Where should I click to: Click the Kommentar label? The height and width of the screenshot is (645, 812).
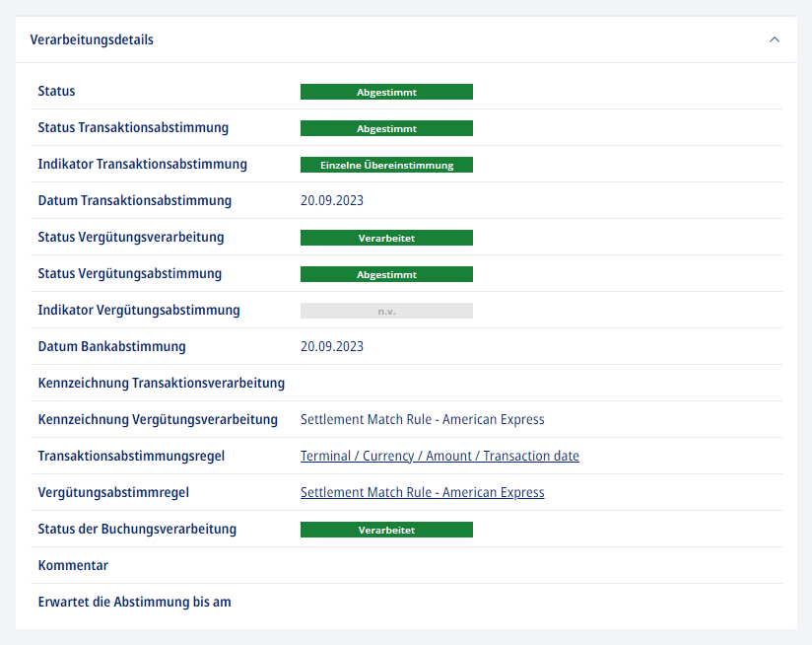tap(73, 565)
